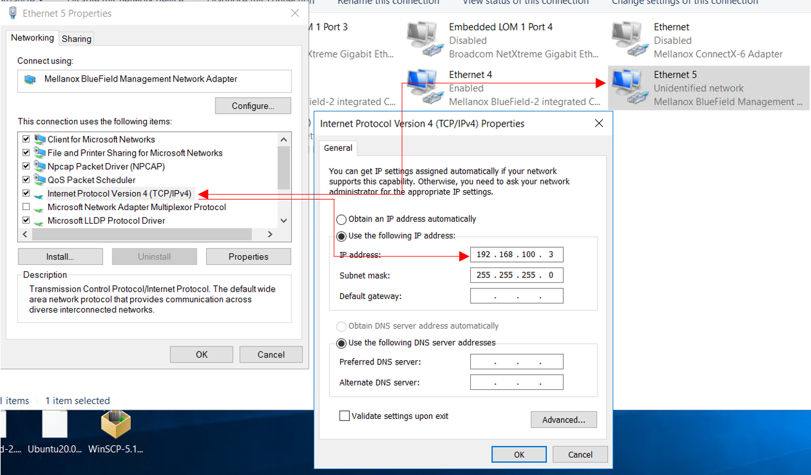The width and height of the screenshot is (811, 475).
Task: Select Embedded LOM 1 Port 4 adapter icon
Action: 425,40
